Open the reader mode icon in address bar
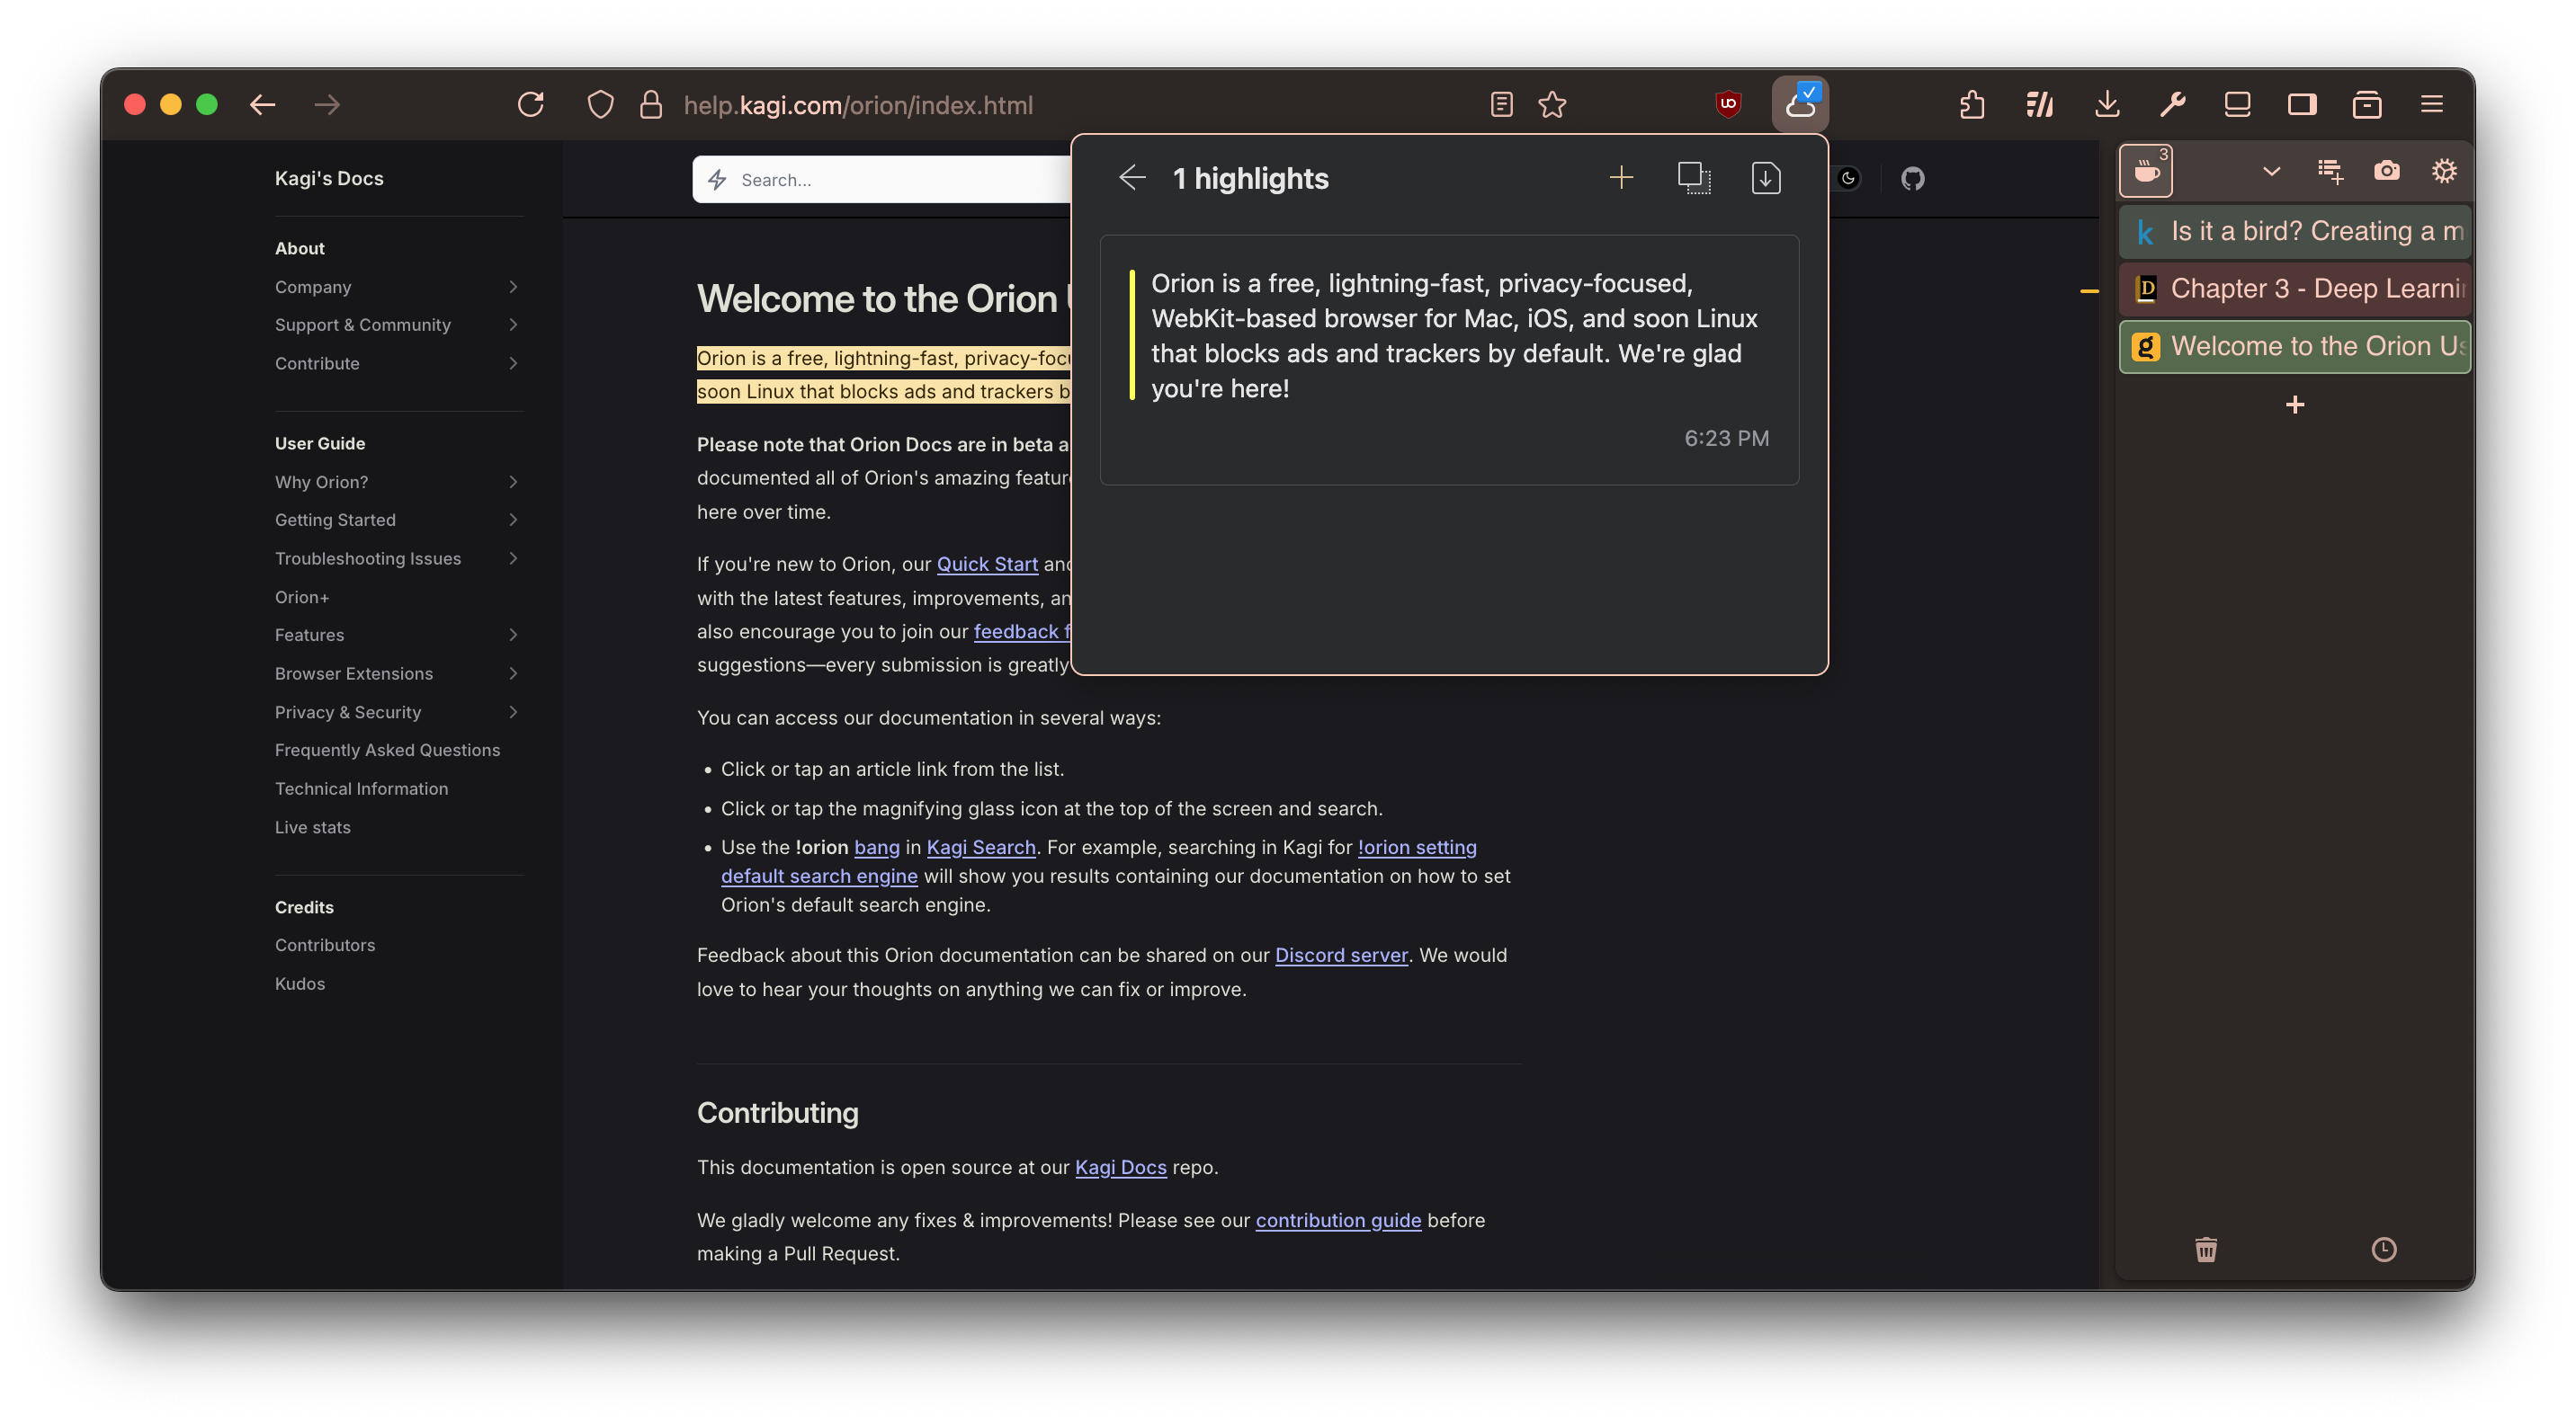 [1501, 104]
